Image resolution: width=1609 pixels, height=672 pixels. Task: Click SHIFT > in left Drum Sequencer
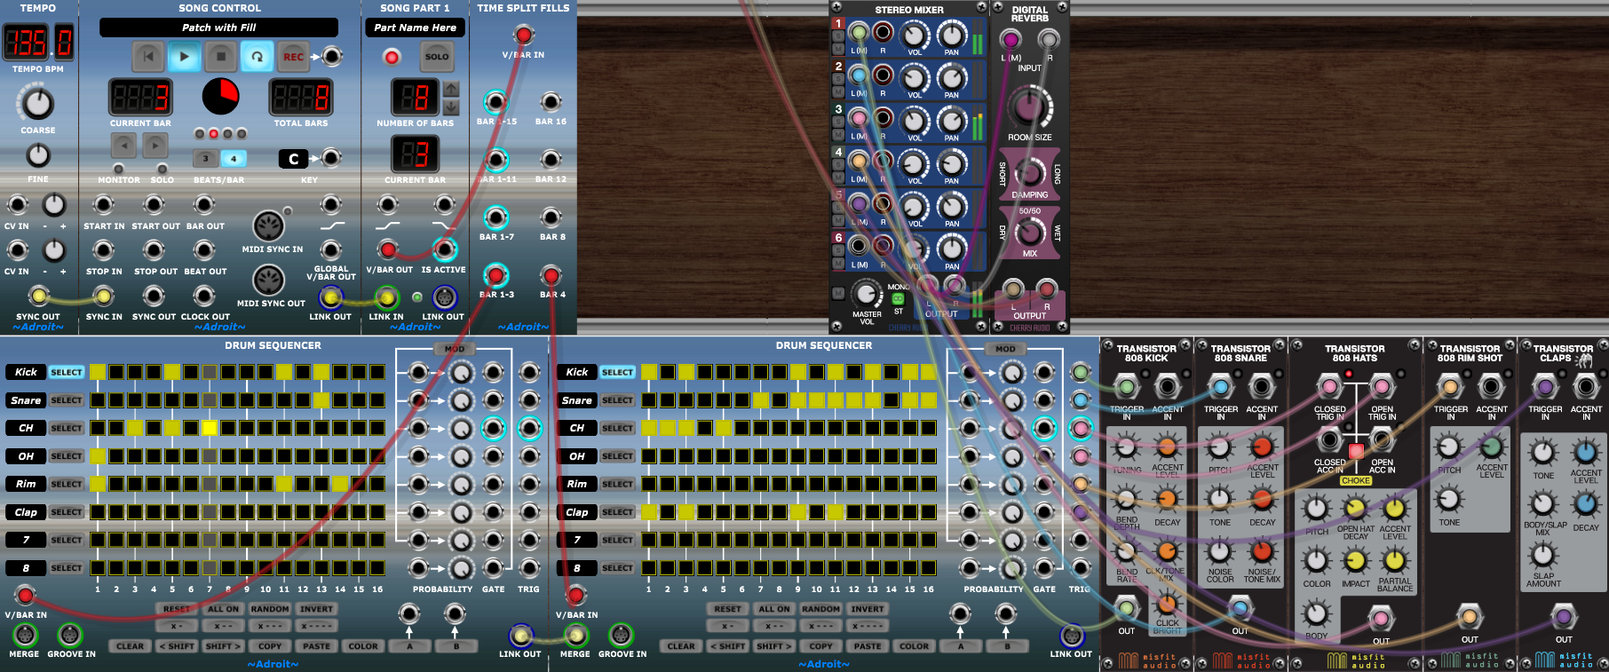(x=223, y=646)
